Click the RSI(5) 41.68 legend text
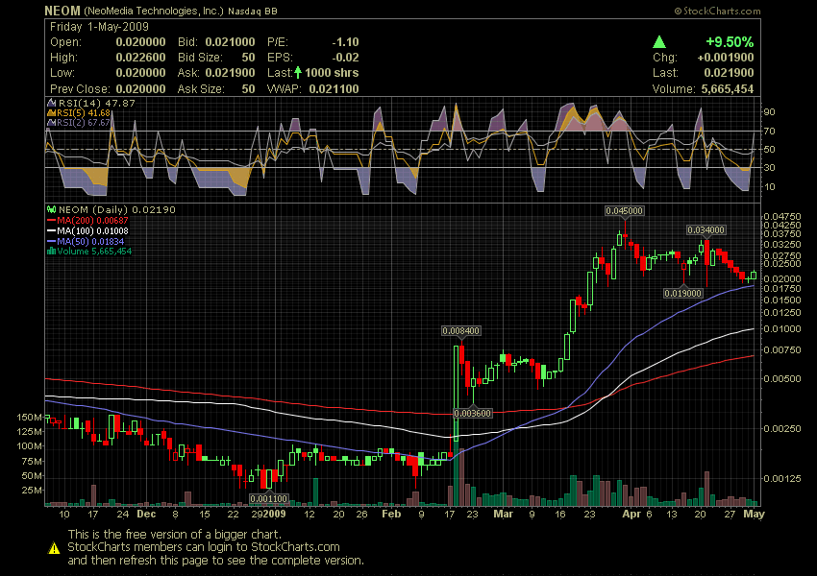This screenshot has width=817, height=576. [84, 113]
